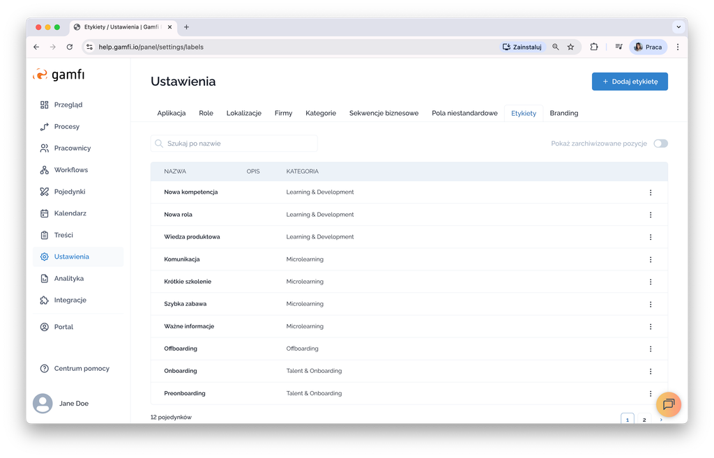The height and width of the screenshot is (458, 714).
Task: Switch to the Branding tab
Action: pos(563,113)
